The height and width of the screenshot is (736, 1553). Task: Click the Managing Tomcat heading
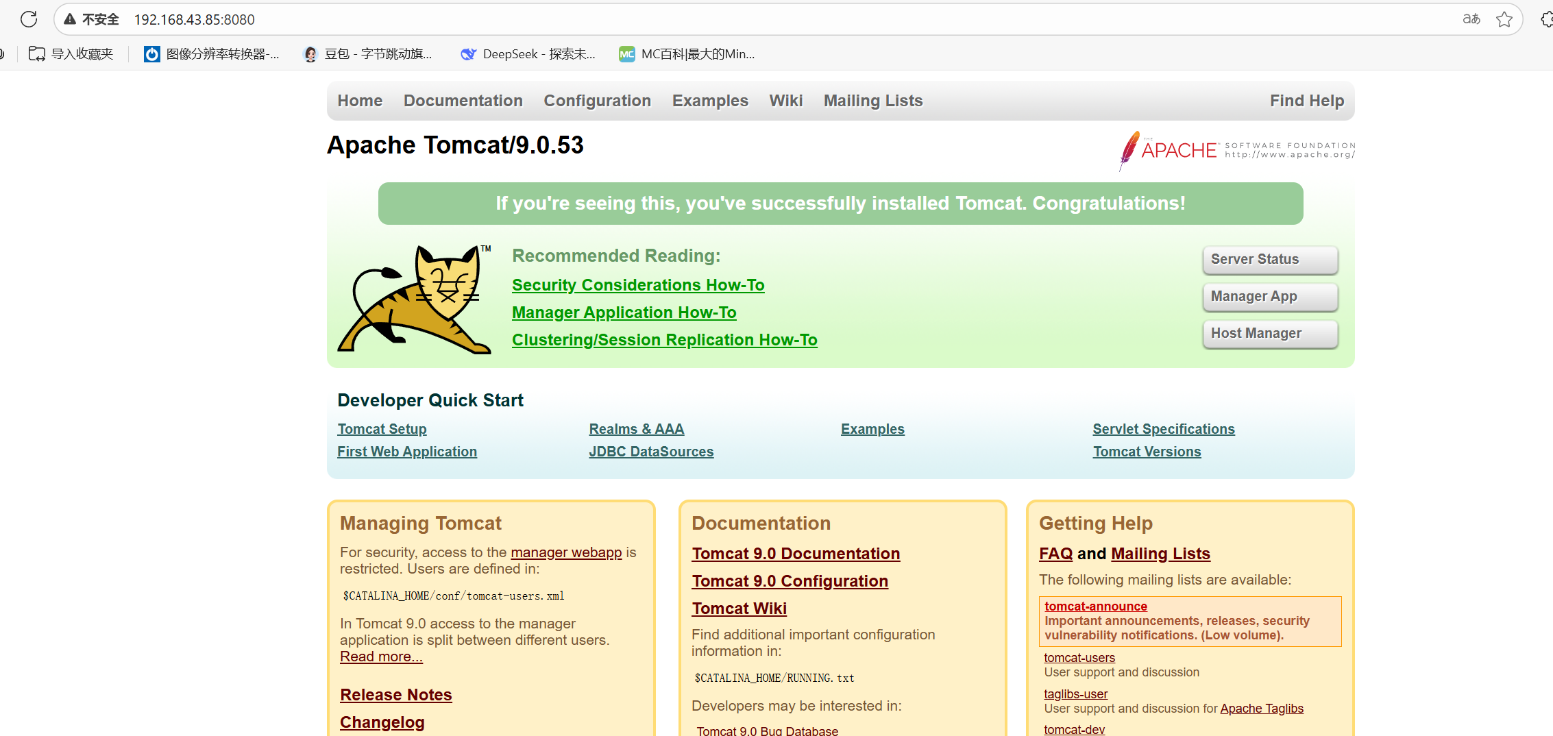click(421, 524)
